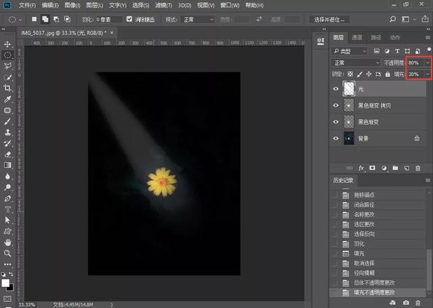This screenshot has height=308, width=433.
Task: Create new snapshot with camera icon
Action: 405,303
